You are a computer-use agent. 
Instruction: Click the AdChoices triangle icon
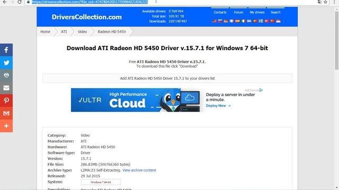[261, 90]
